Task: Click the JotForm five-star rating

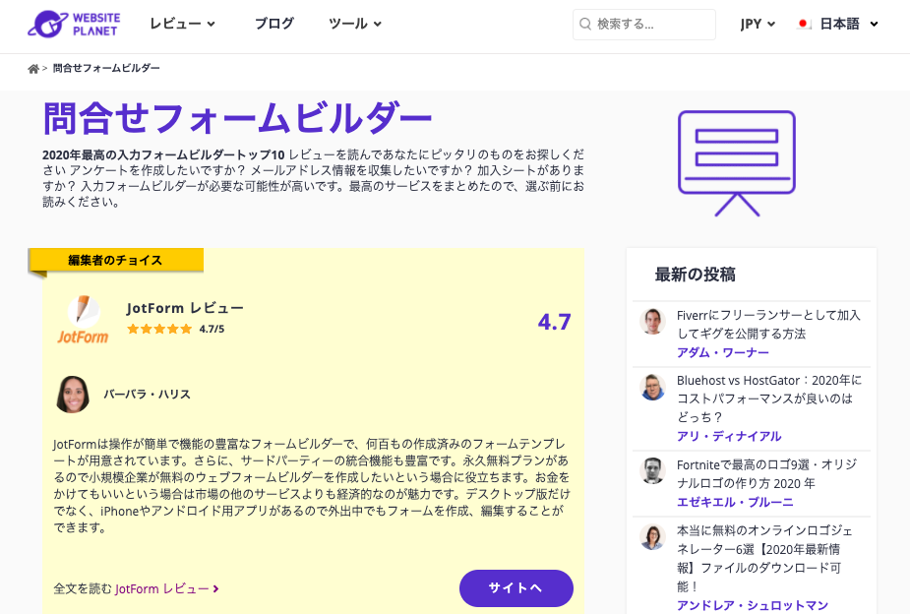Action: tap(159, 329)
